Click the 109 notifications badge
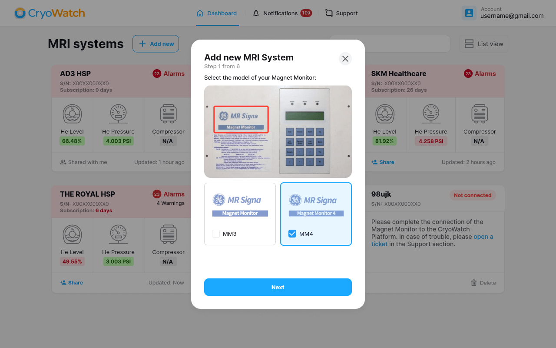 pyautogui.click(x=306, y=13)
